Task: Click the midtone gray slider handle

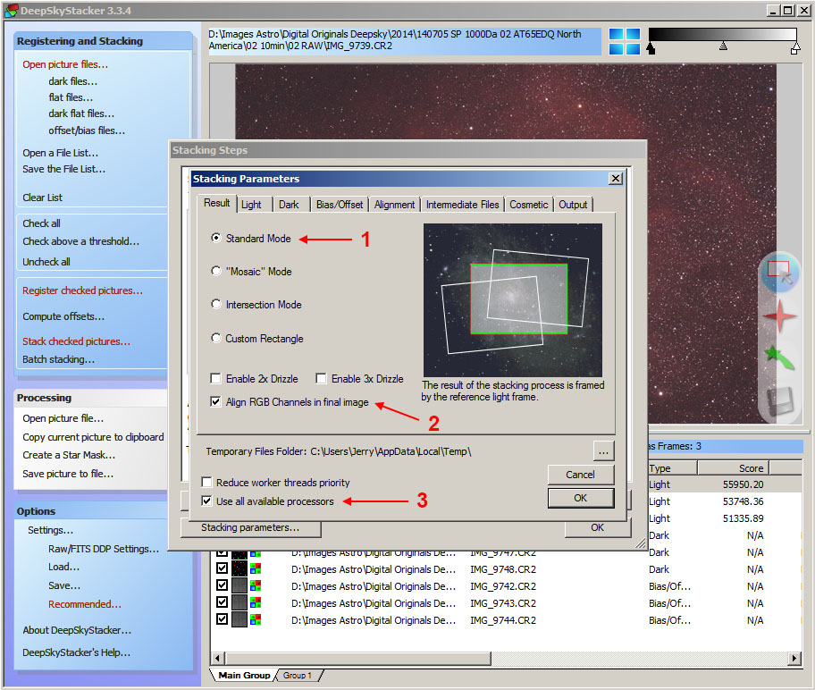Action: [723, 46]
